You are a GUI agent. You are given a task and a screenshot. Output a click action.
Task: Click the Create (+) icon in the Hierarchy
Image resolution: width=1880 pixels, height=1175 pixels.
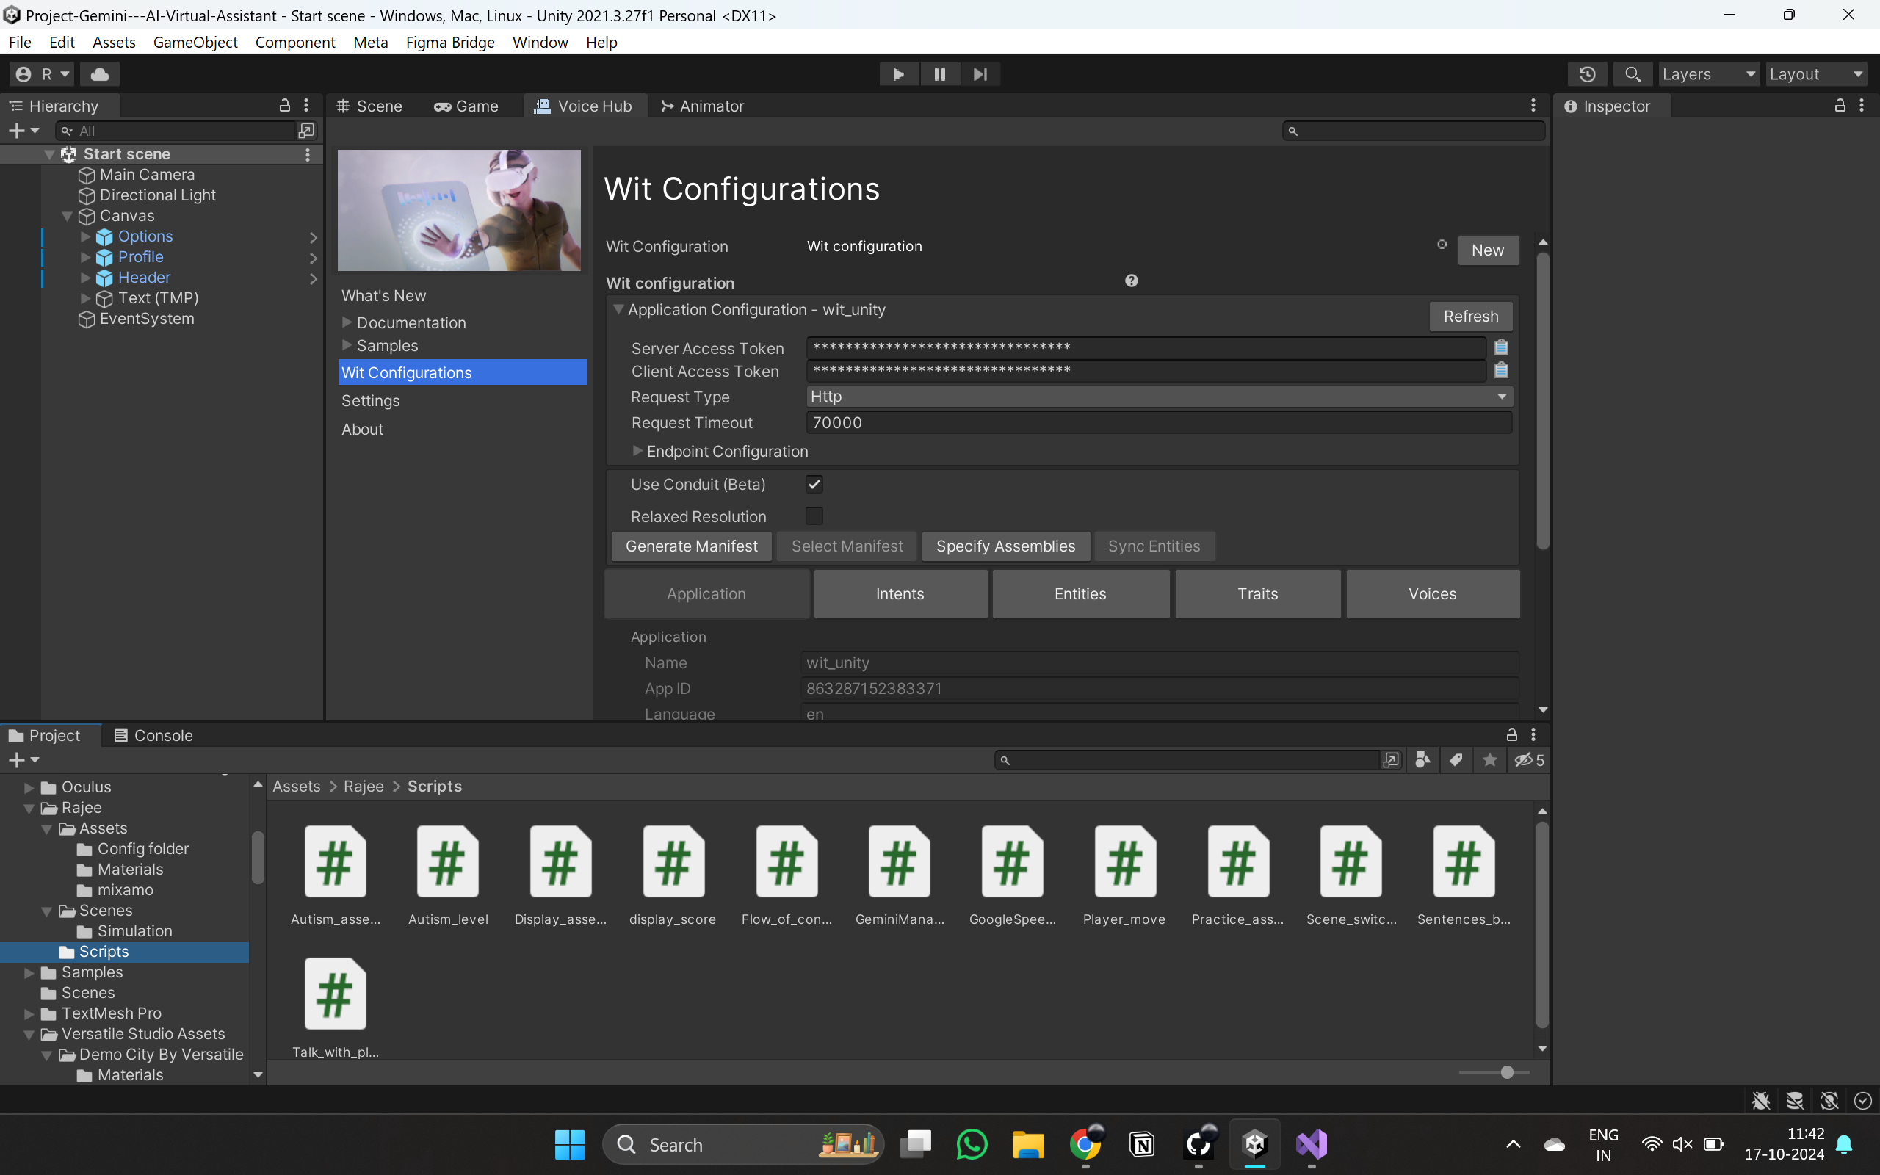15,130
